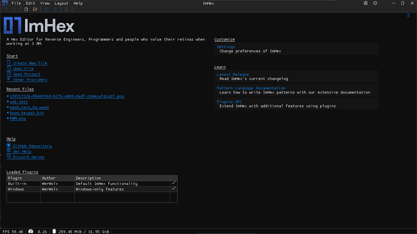Click the redo arrow in the toolbar
Screen dimensions: 417x234
[14, 9]
